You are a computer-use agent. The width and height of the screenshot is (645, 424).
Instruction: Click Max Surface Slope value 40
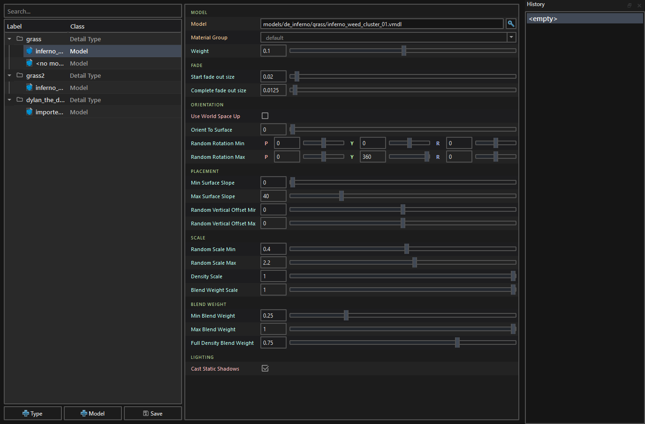point(273,196)
